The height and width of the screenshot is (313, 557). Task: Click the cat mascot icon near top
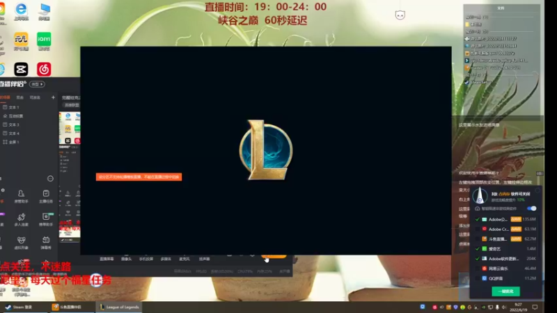click(x=400, y=15)
